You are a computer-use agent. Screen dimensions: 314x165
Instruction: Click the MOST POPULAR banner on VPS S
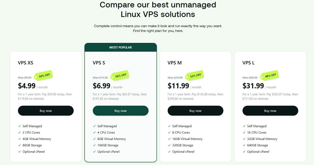pos(120,47)
